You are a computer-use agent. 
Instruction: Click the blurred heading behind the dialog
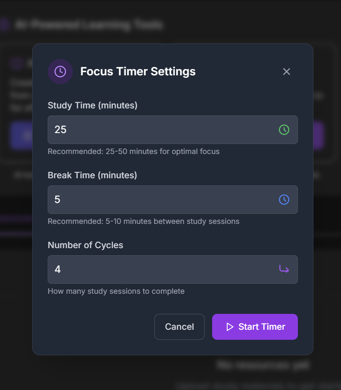(x=89, y=25)
